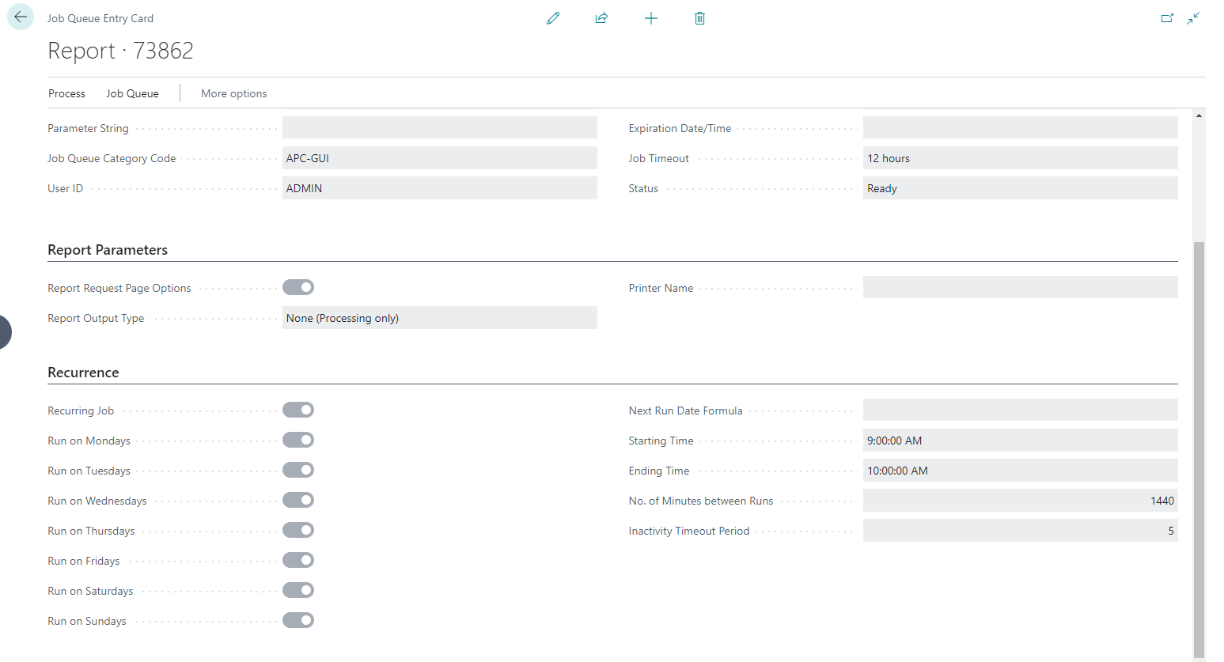Toggle Run on Tuesdays switch
Screen dimensions: 1224x662
point(298,470)
